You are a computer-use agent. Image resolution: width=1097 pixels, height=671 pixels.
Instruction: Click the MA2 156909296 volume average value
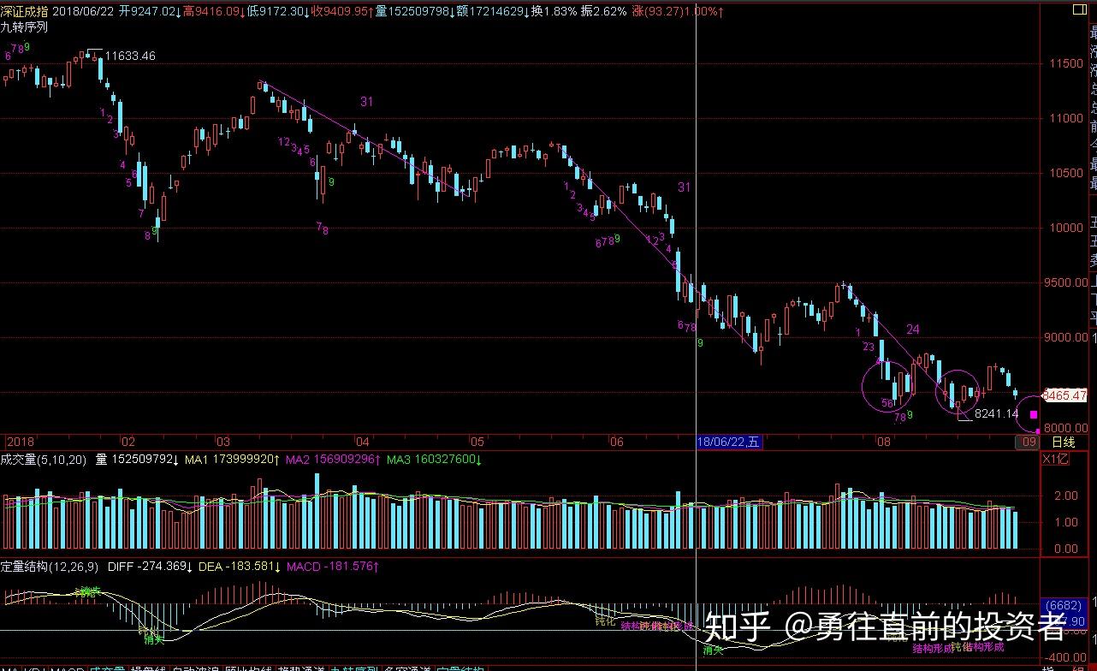pos(332,460)
